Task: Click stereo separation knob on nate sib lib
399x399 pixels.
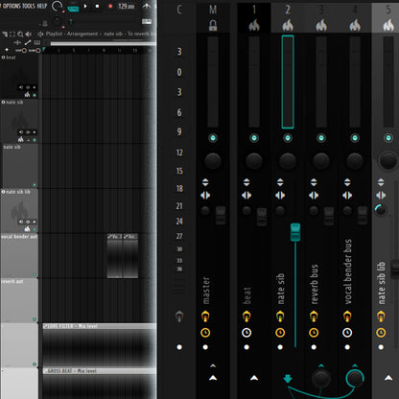Action: click(381, 210)
